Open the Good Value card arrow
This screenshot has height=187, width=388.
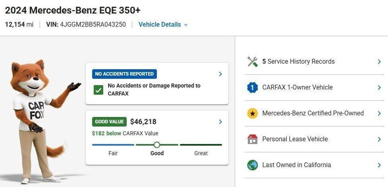point(221,122)
